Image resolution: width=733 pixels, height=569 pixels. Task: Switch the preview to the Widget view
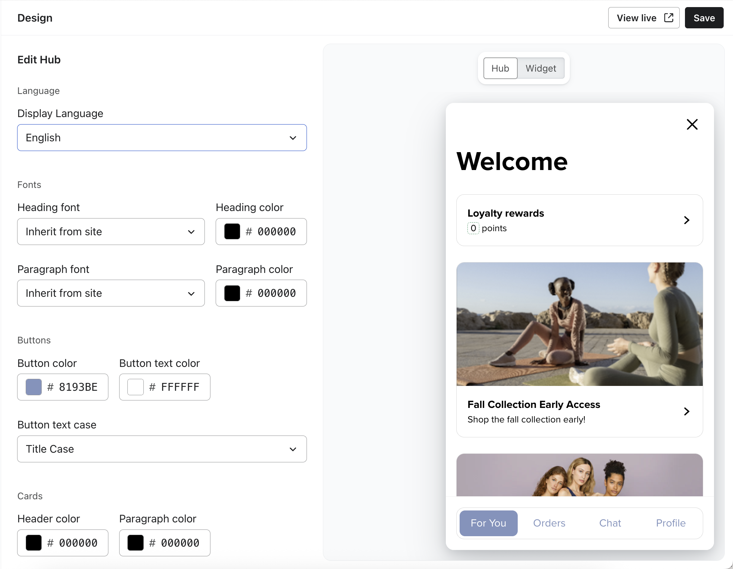pos(540,68)
